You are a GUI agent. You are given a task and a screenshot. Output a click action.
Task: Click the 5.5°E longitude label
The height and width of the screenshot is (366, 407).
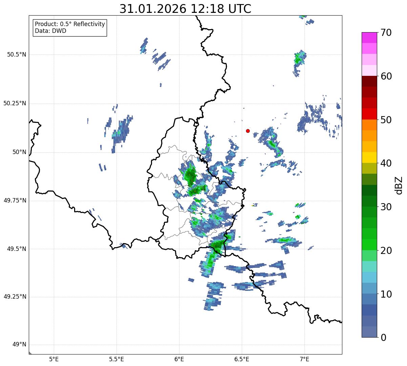[x=116, y=359]
